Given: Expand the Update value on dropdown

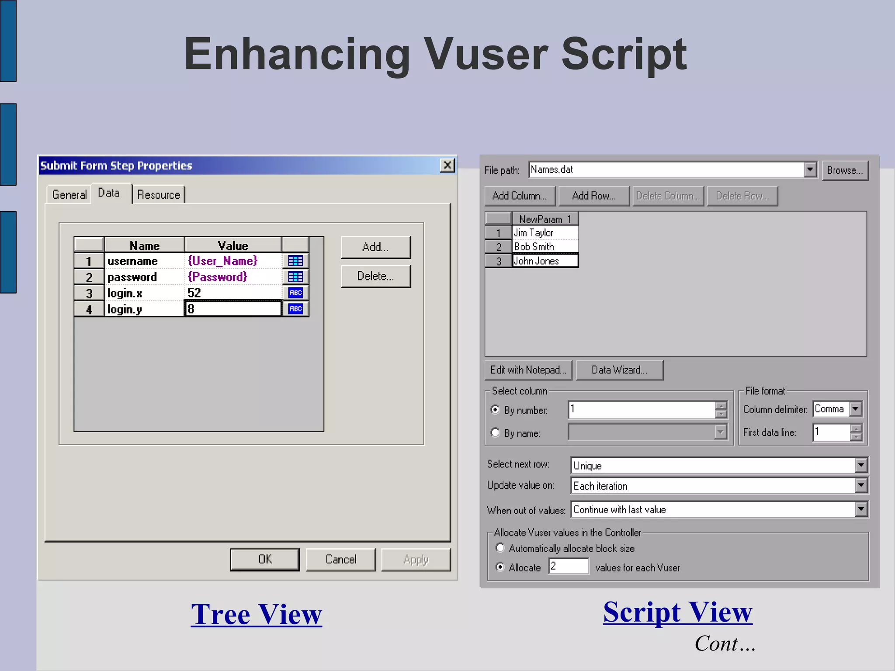Looking at the screenshot, I should click(861, 485).
